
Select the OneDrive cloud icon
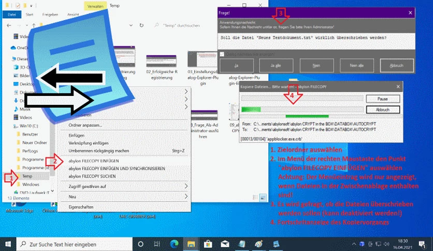point(13,48)
